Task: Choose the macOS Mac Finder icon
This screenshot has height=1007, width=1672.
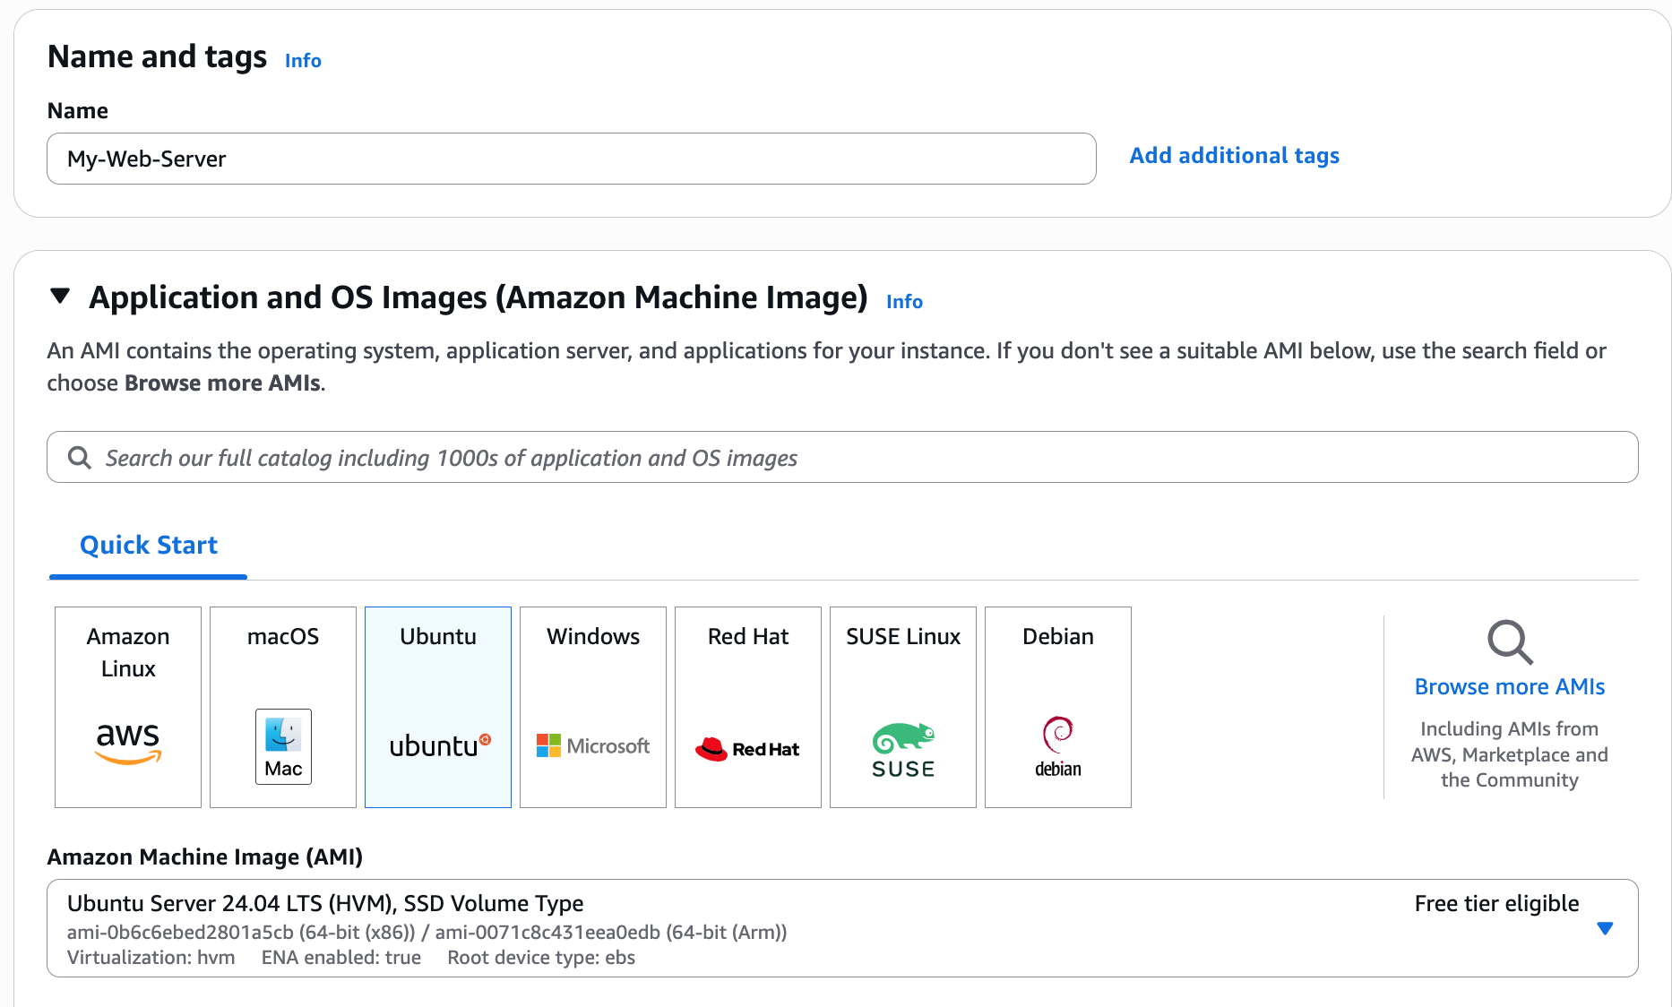Action: click(x=283, y=746)
